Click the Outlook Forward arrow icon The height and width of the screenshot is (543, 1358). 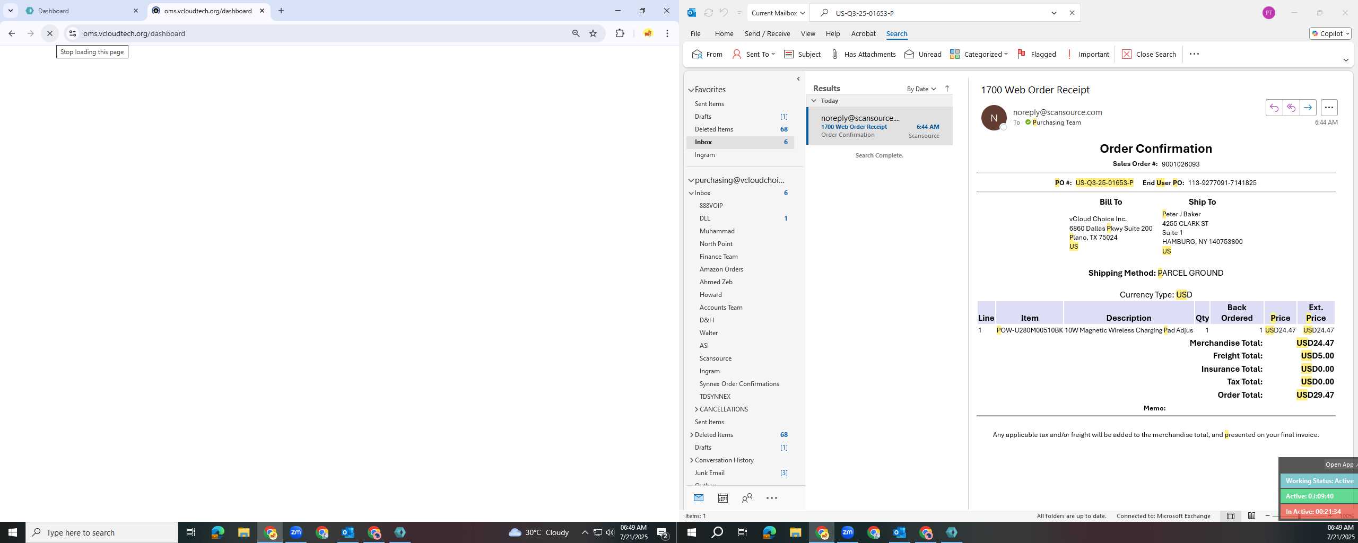1308,108
